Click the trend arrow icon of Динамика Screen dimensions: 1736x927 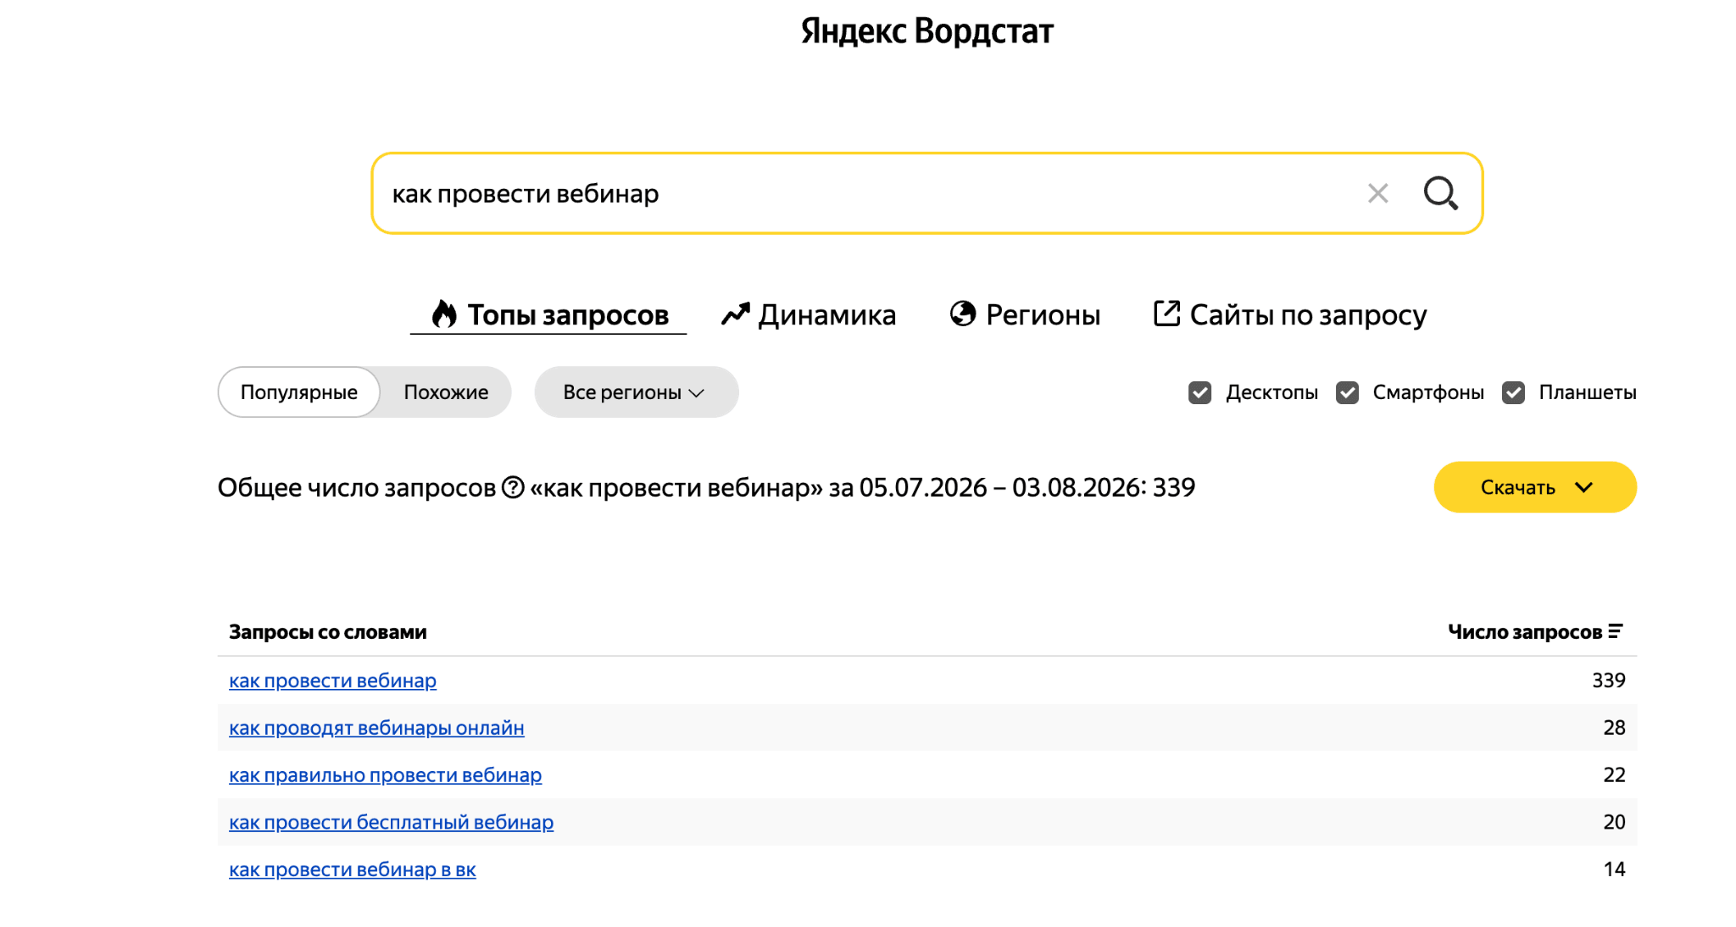(x=736, y=314)
